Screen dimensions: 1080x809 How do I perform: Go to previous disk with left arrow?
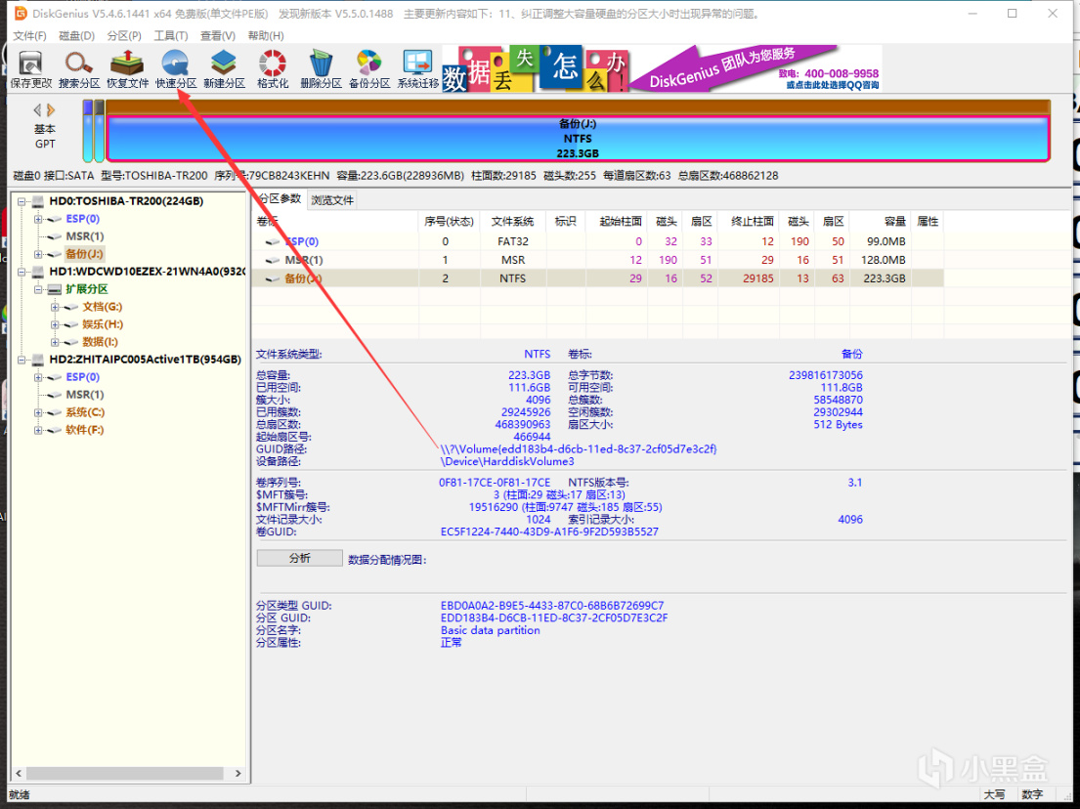37,110
